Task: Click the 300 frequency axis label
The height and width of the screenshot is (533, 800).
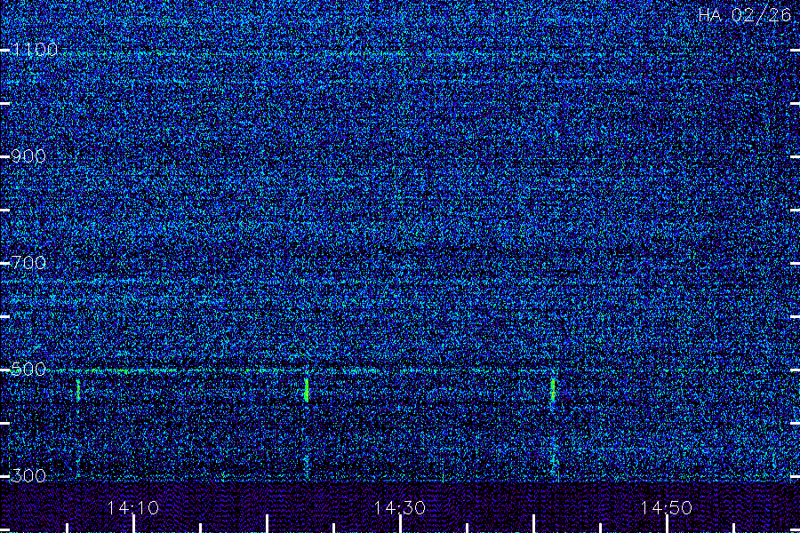Action: pos(28,476)
